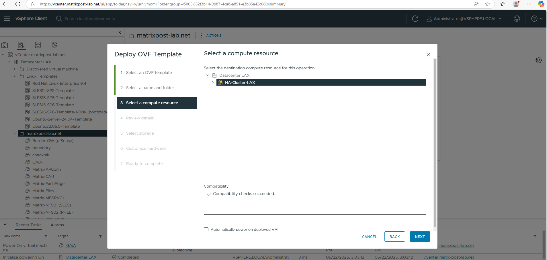The width and height of the screenshot is (547, 260).
Task: Click the BACK button
Action: coord(394,237)
